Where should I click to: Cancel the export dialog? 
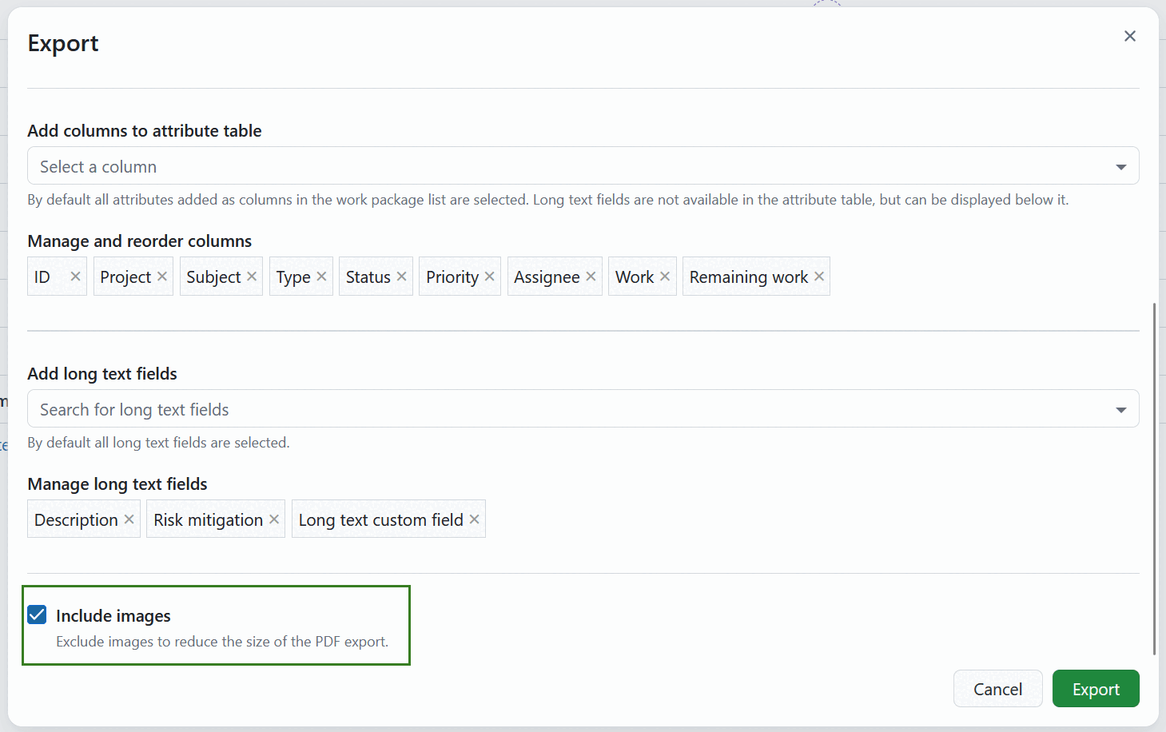point(997,688)
